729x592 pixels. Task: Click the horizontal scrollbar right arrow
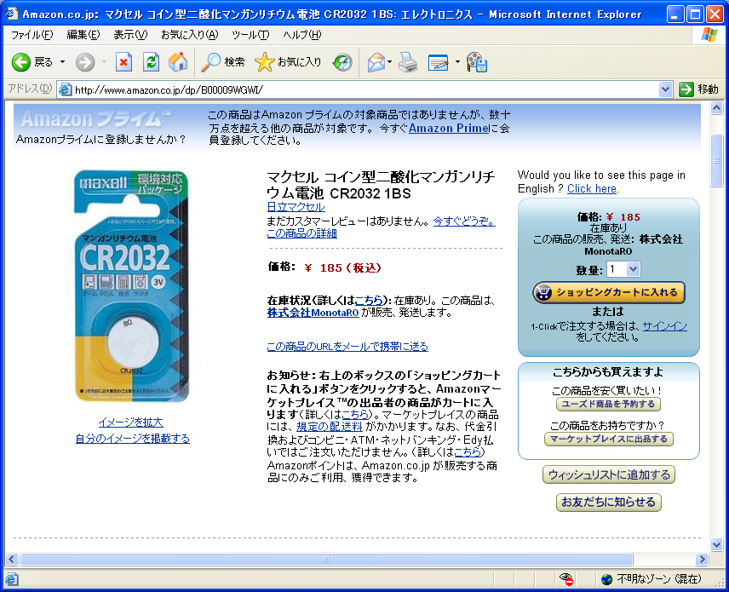tap(702, 559)
